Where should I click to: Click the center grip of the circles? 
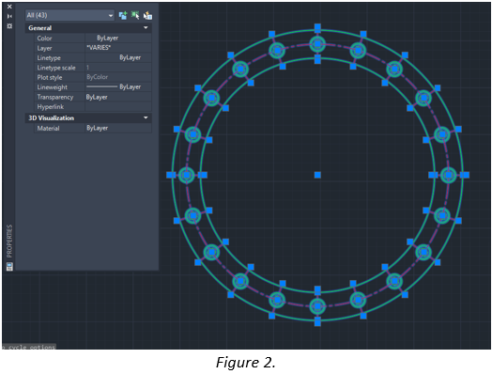click(x=317, y=175)
